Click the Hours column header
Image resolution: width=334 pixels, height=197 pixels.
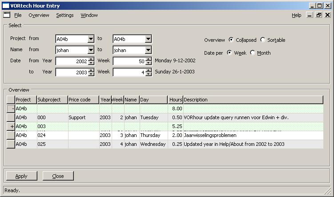176,100
